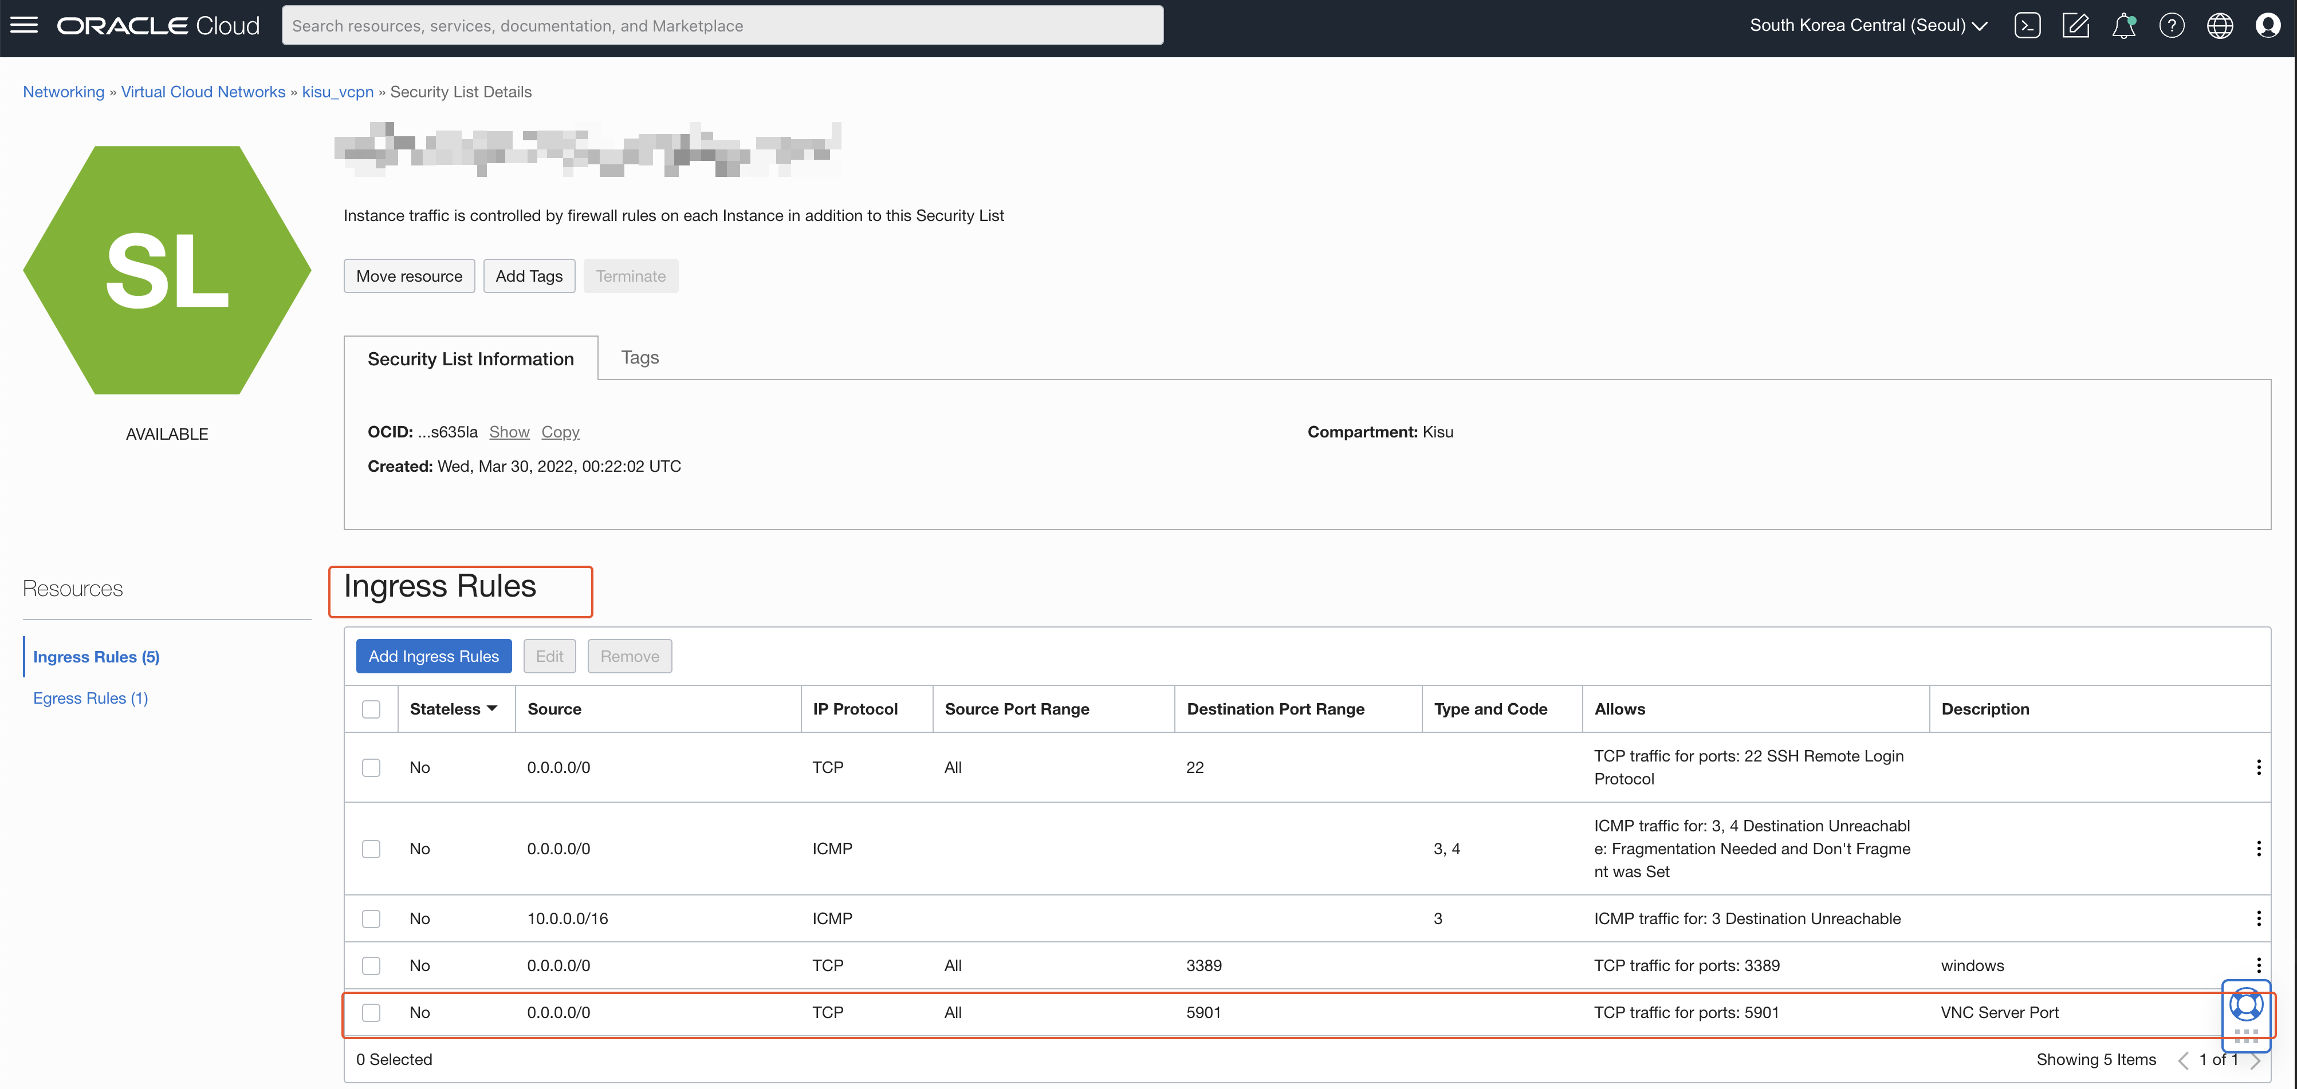Viewport: 2297px width, 1089px height.
Task: Click the SL security list hexagon icon
Action: (167, 270)
